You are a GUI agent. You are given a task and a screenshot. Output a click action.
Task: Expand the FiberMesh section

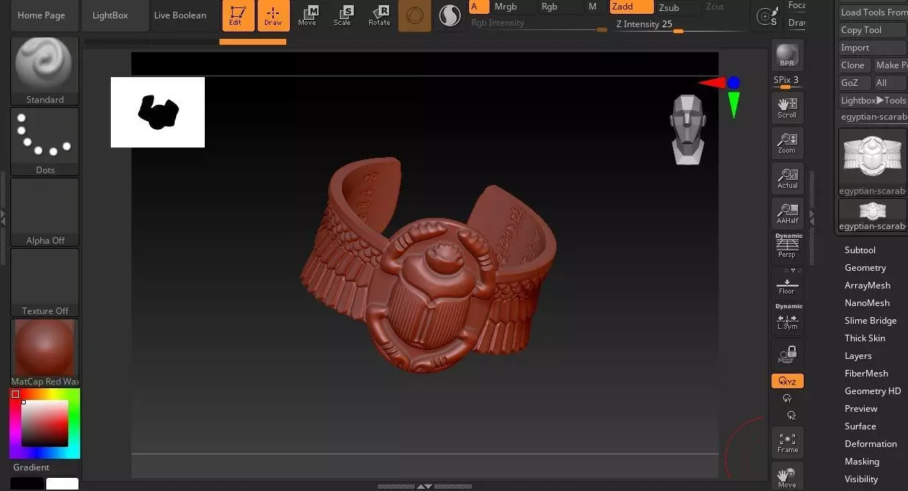point(866,374)
